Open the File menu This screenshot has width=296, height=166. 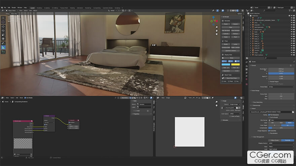point(5,8)
